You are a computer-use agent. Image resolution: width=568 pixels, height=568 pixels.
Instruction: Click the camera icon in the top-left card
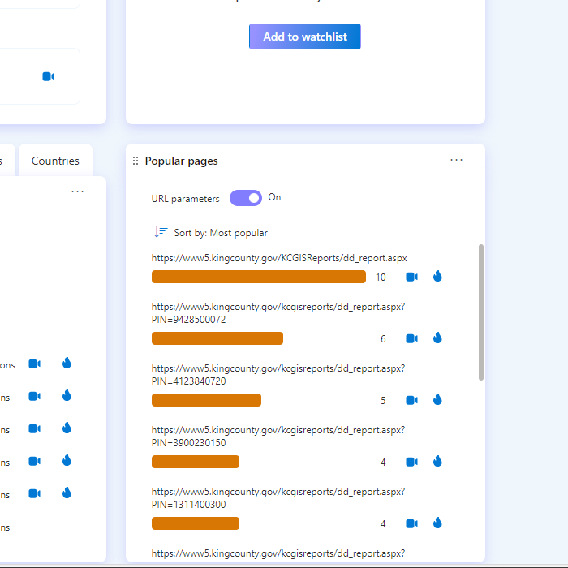[48, 76]
